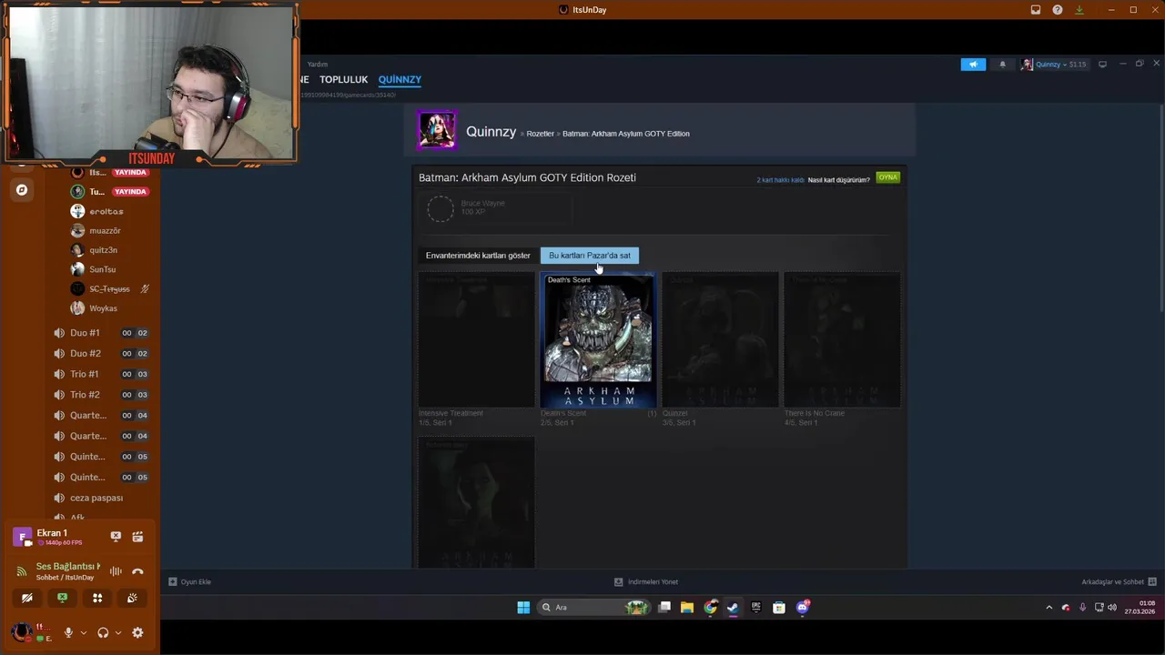The width and height of the screenshot is (1165, 655).
Task: Click Ses Bağlantısı connection status text
Action: 68,566
